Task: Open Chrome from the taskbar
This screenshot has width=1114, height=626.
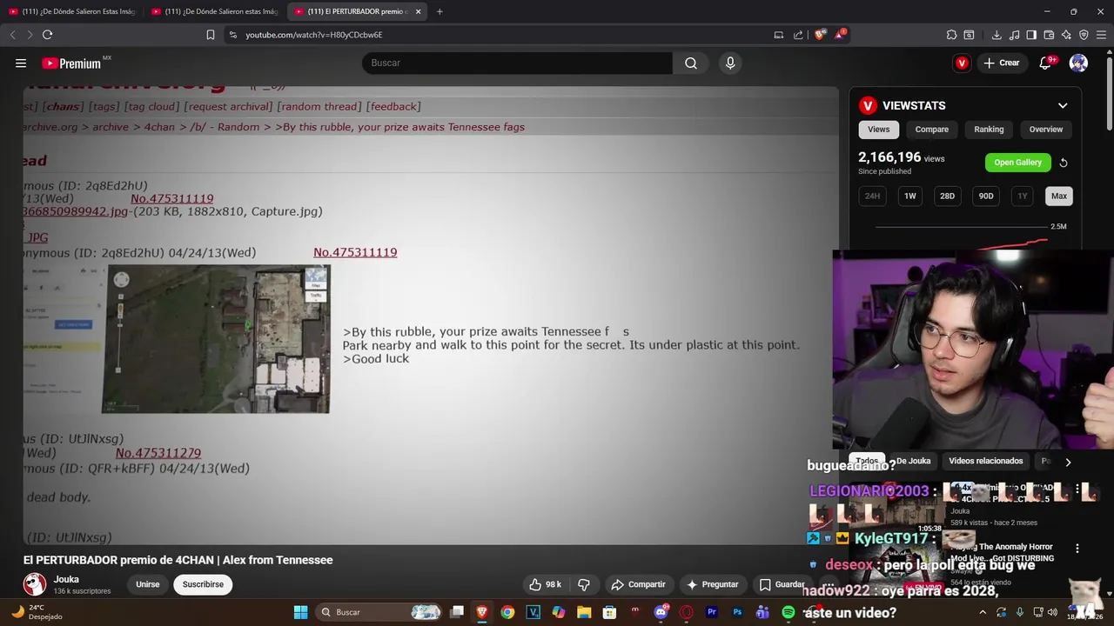Action: tap(507, 612)
